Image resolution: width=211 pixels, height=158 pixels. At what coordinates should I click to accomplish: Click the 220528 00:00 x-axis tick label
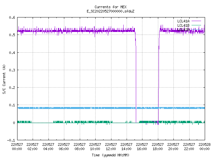point(204,147)
